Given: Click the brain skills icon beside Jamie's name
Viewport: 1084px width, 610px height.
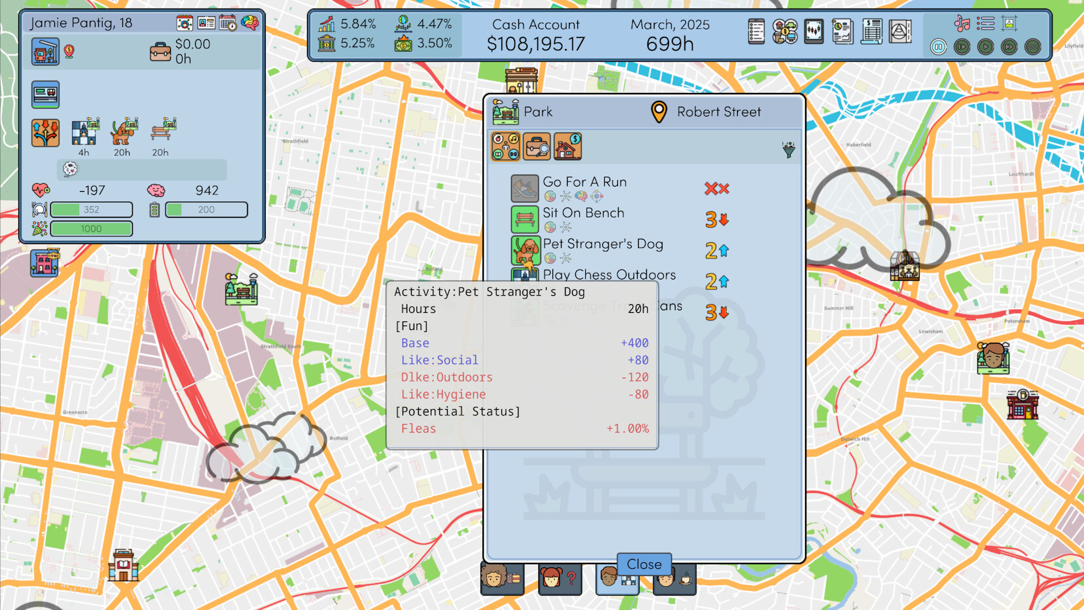Looking at the screenshot, I should (x=249, y=23).
